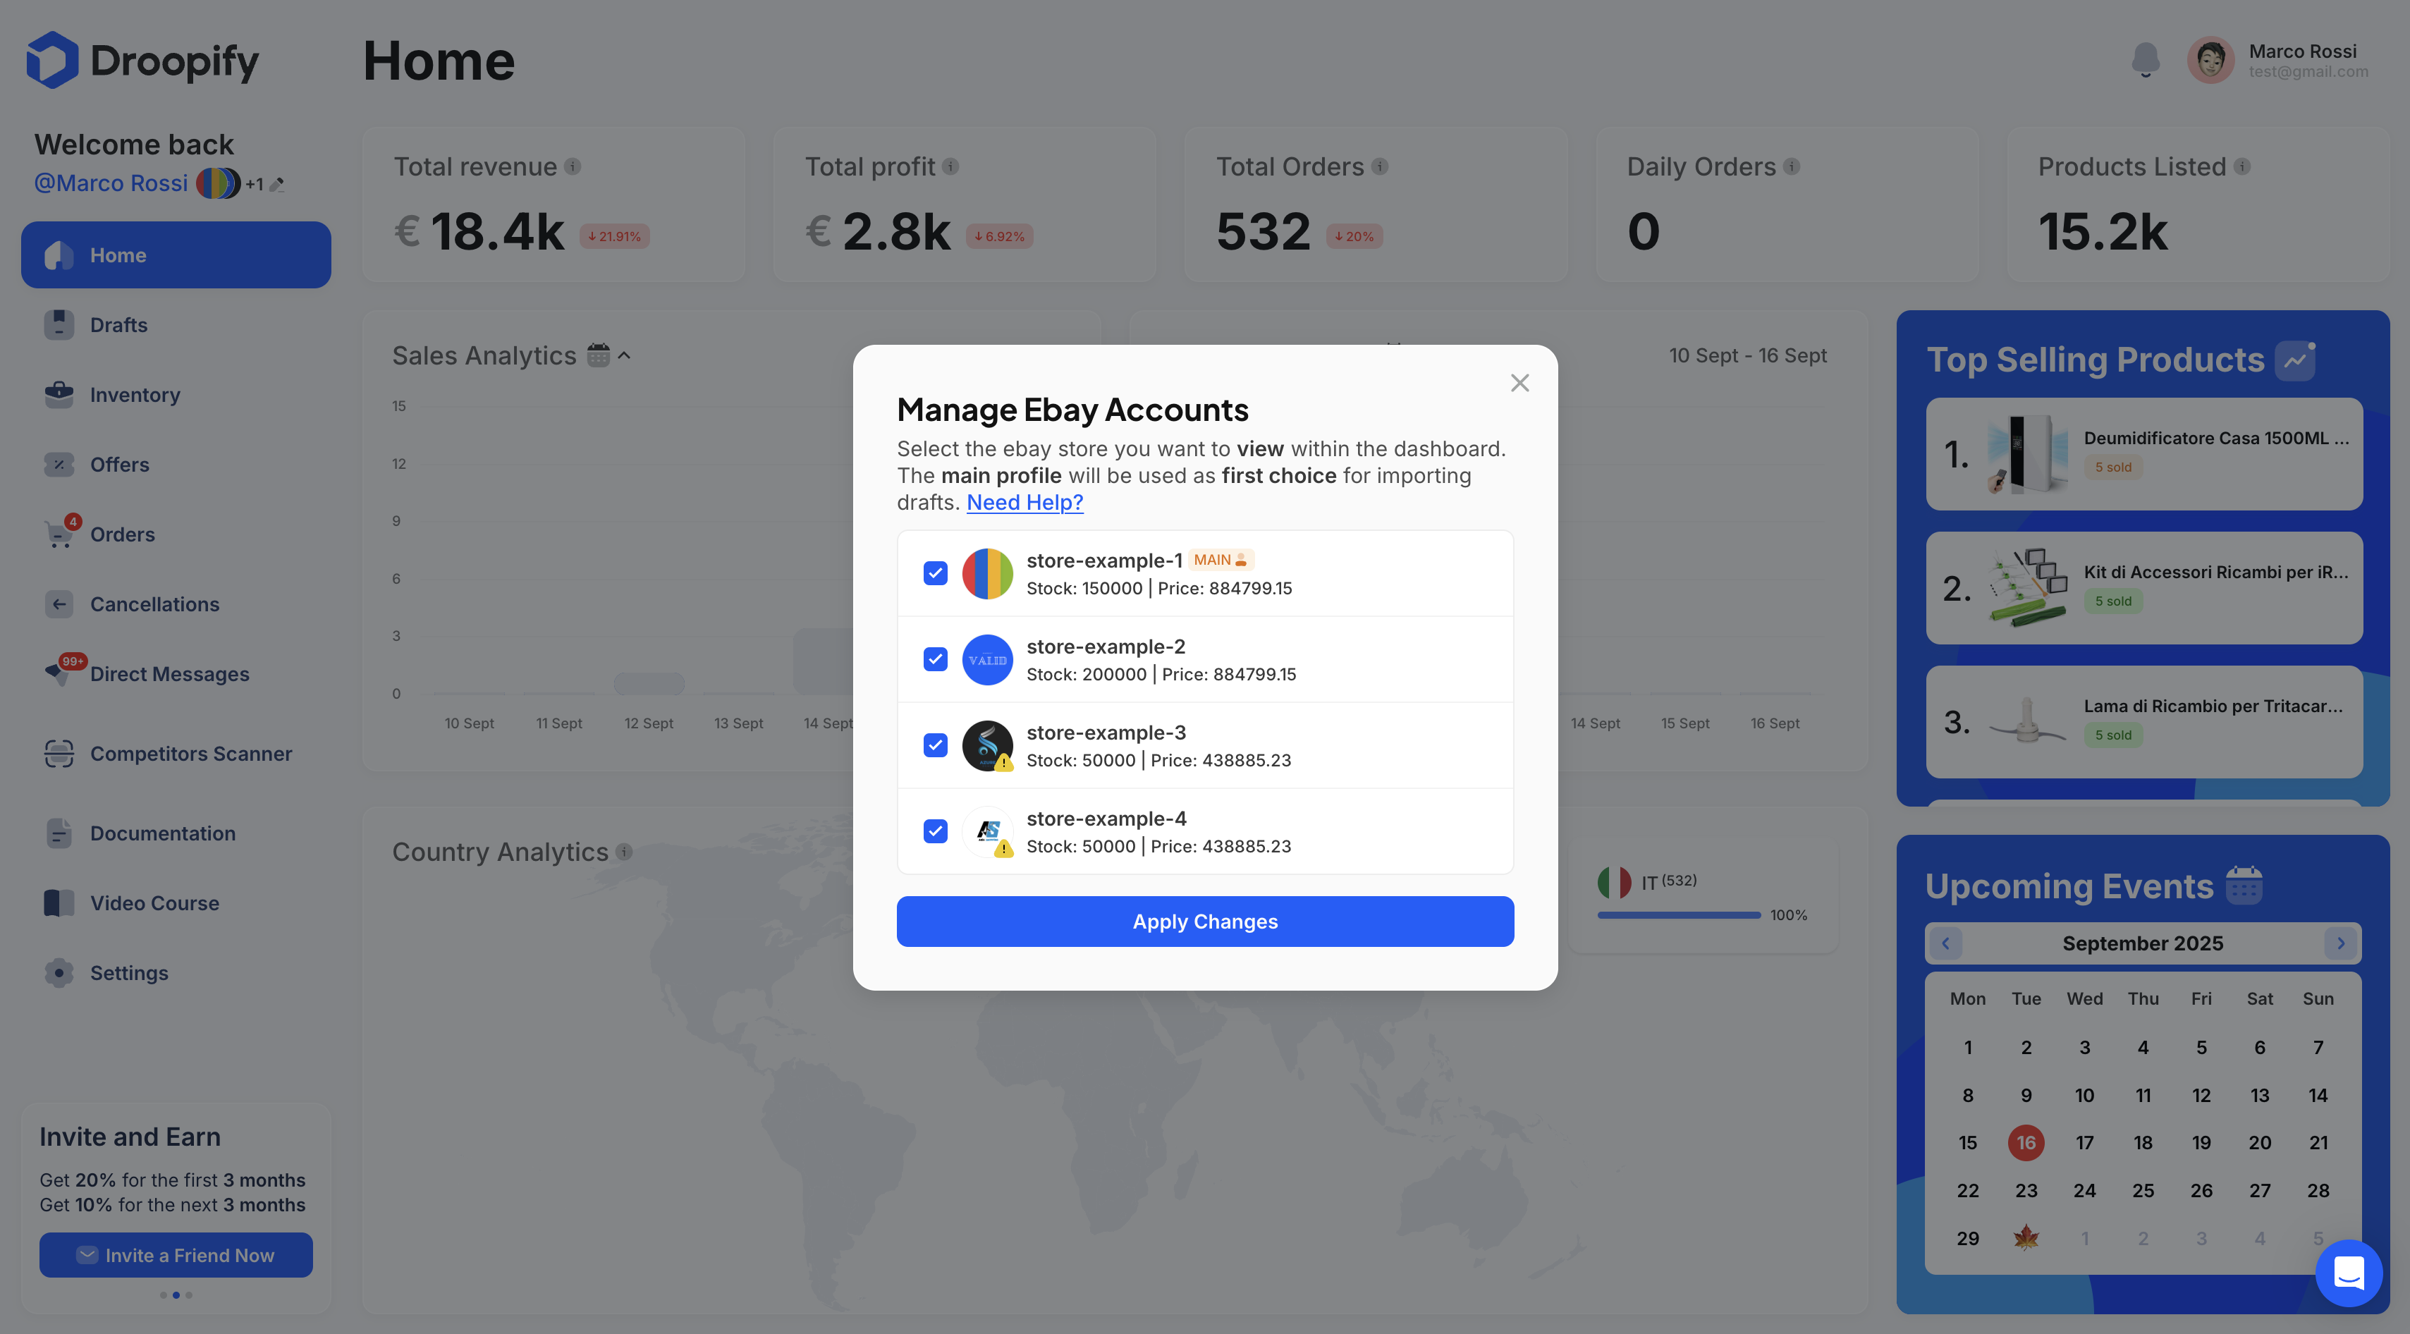
Task: Uncheck the store-example-2 checkbox
Action: tap(936, 659)
